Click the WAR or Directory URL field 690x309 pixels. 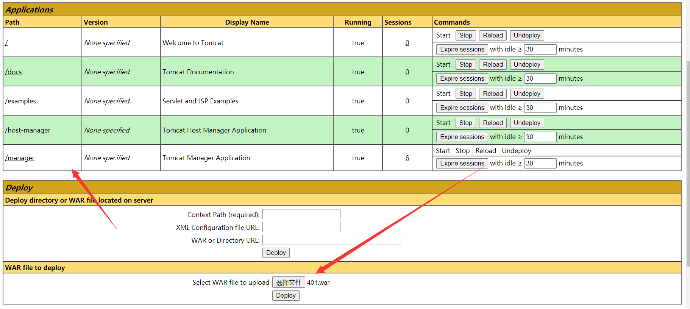[332, 240]
